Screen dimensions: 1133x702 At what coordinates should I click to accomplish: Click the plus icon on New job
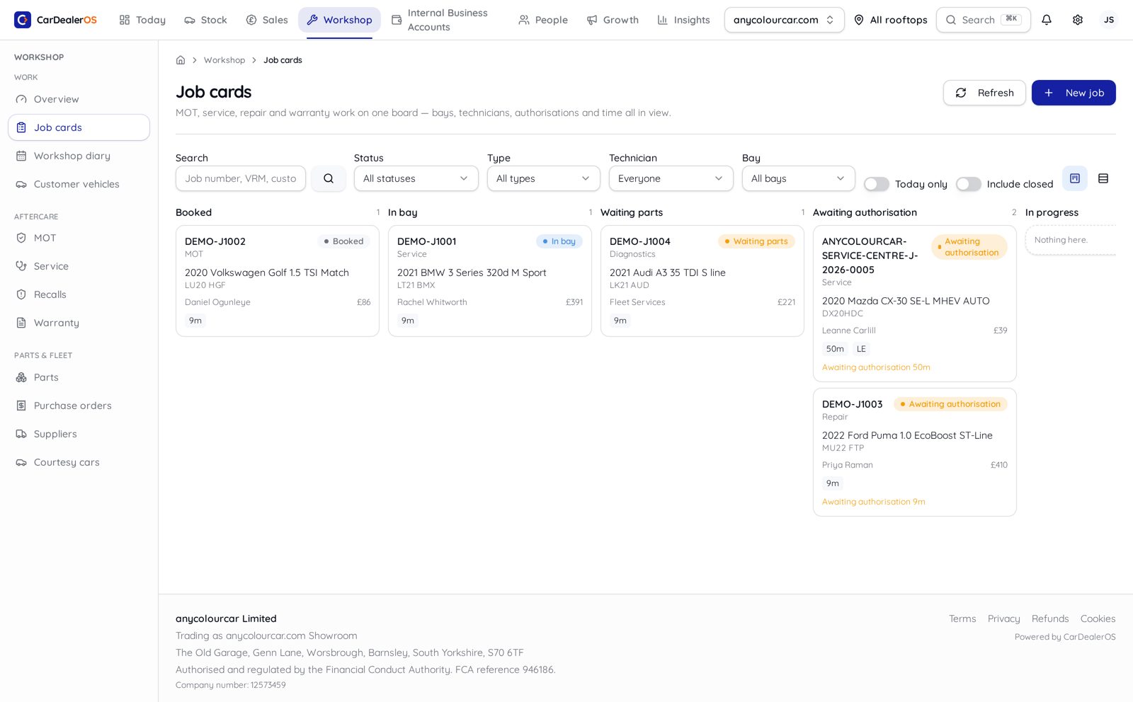click(1049, 93)
